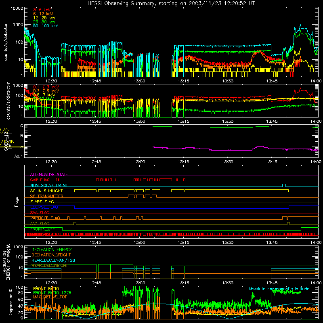The image size is (323, 323).
Task: Click the '13:30' tick under the GOES panel
Action: click(228, 162)
